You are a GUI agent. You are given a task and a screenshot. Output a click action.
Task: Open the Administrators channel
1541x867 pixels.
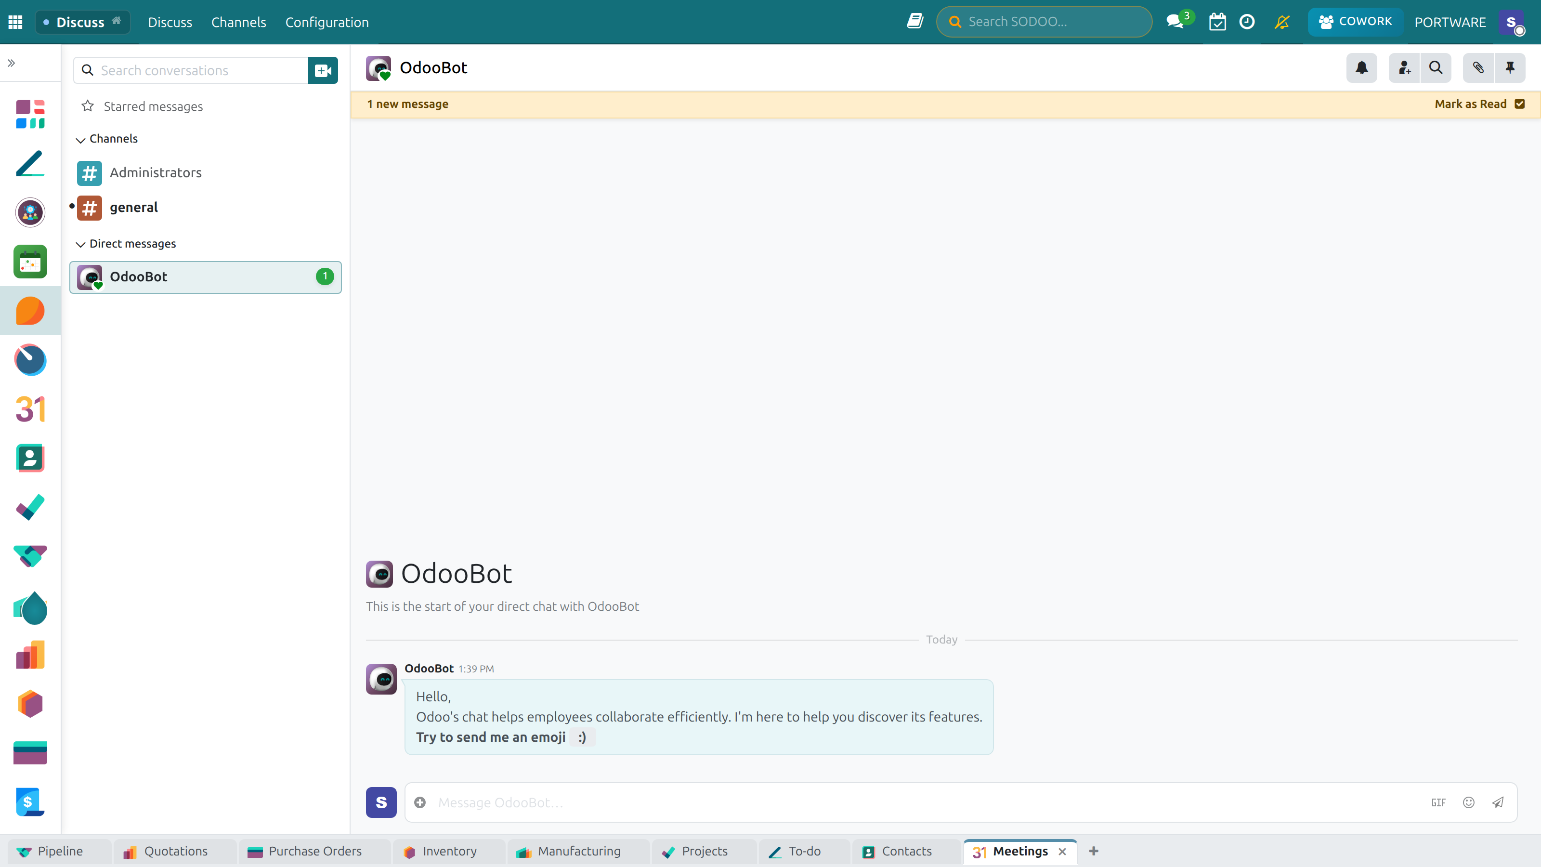point(205,173)
